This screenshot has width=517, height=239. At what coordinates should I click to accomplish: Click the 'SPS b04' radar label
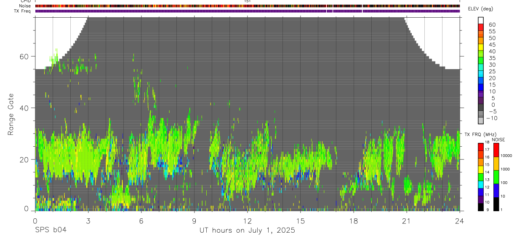51,230
